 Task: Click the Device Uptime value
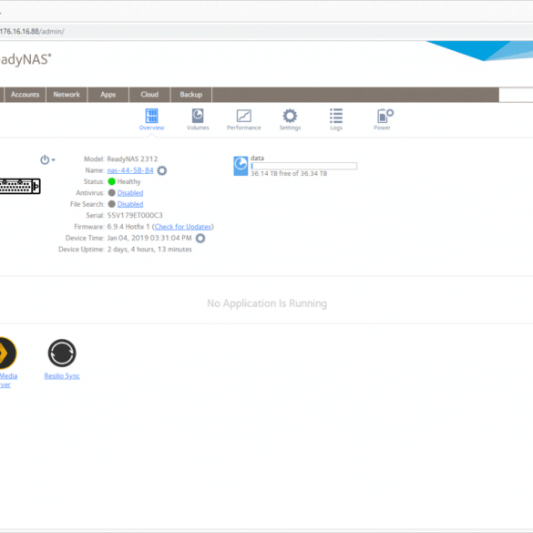(x=149, y=250)
